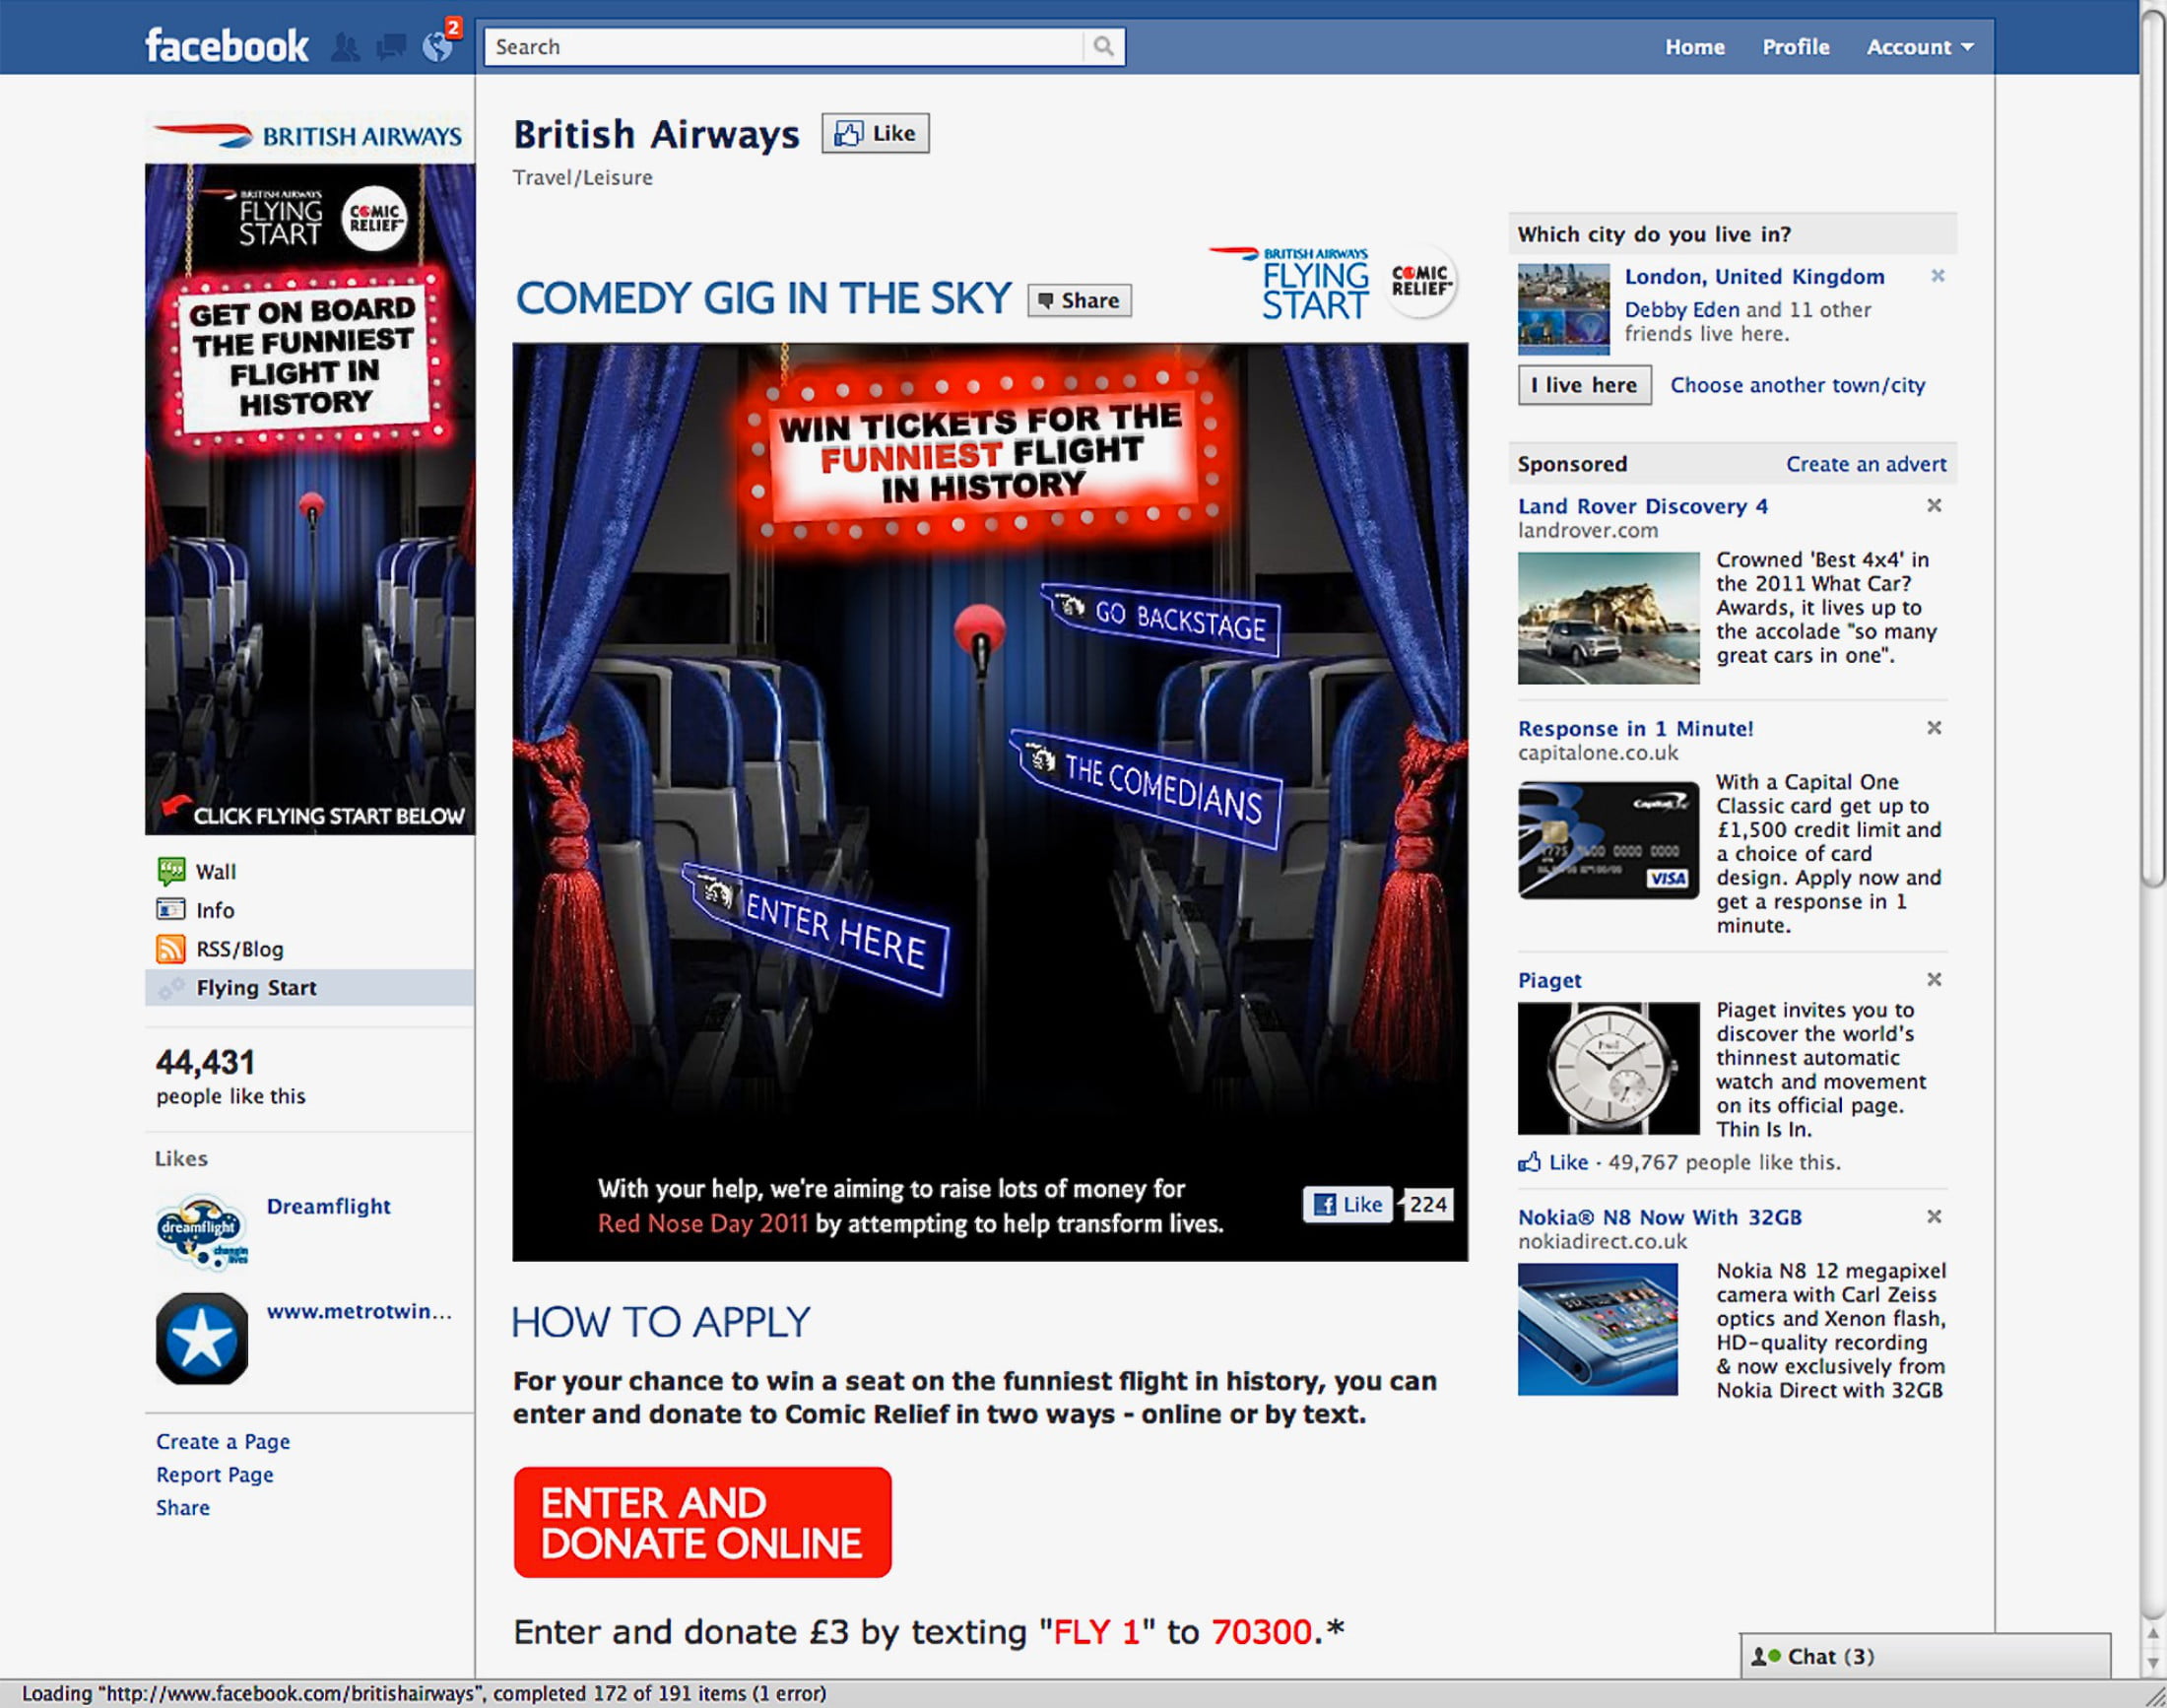Open the messages icon in header

click(391, 47)
